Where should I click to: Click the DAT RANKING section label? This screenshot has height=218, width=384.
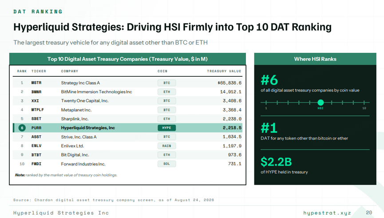pyautogui.click(x=38, y=12)
